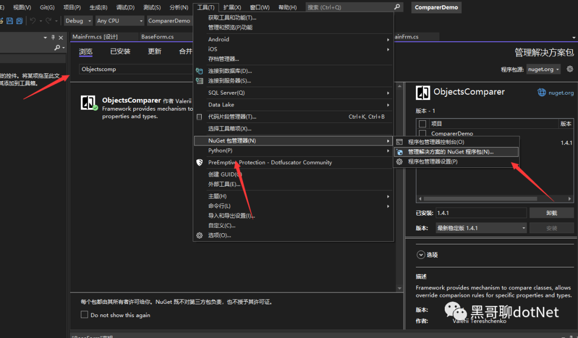The height and width of the screenshot is (338, 578).
Task: Switch to the 浏览 tab
Action: [x=86, y=51]
